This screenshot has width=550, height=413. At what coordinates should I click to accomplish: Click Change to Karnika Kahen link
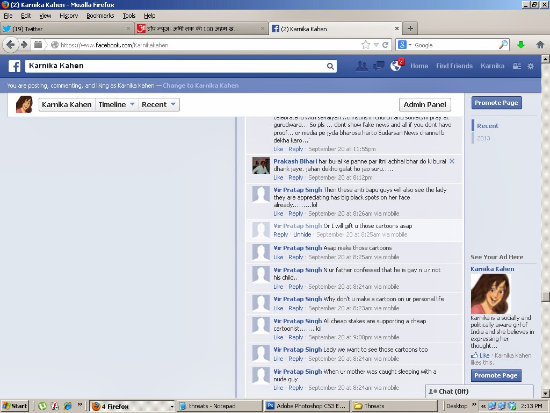click(x=201, y=86)
